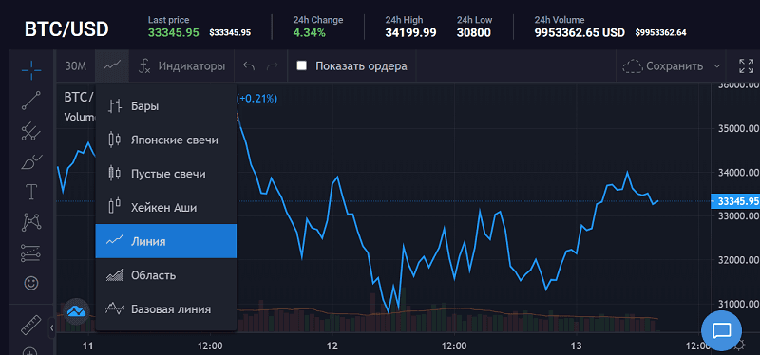Screen dimensions: 760x355
Task: Open the 30M timeframe selector
Action: (x=76, y=65)
